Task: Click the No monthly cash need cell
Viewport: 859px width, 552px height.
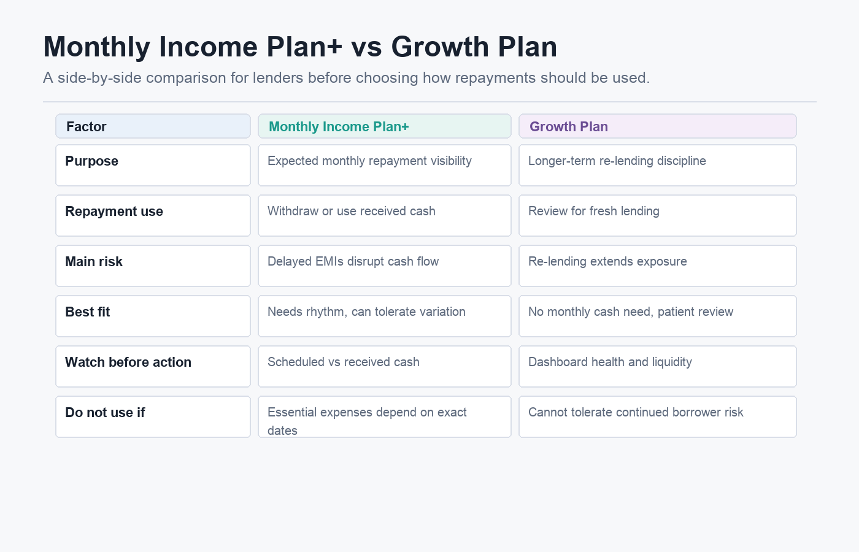Action: (658, 316)
